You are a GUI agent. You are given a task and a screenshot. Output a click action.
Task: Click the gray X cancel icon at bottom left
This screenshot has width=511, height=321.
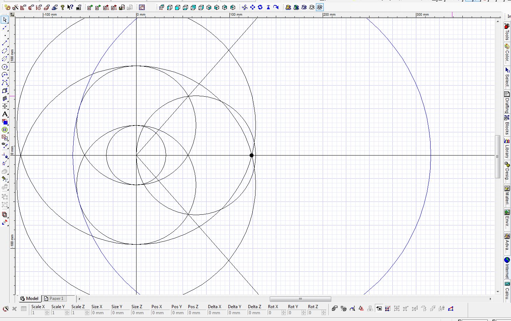click(15, 309)
